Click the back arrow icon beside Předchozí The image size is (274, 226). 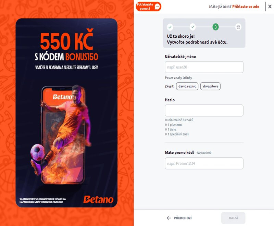169,218
